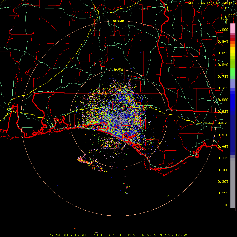Pick the pink segment of the color bar
The height and width of the screenshot is (237, 237).
coord(233,28)
